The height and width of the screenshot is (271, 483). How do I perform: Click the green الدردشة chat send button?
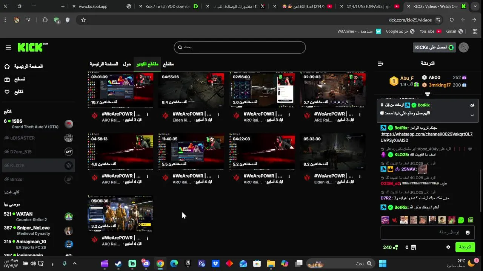(x=465, y=247)
